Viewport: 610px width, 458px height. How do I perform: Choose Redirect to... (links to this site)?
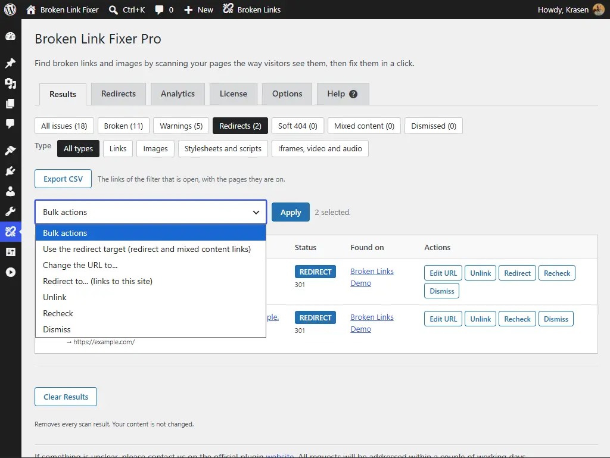point(151,281)
